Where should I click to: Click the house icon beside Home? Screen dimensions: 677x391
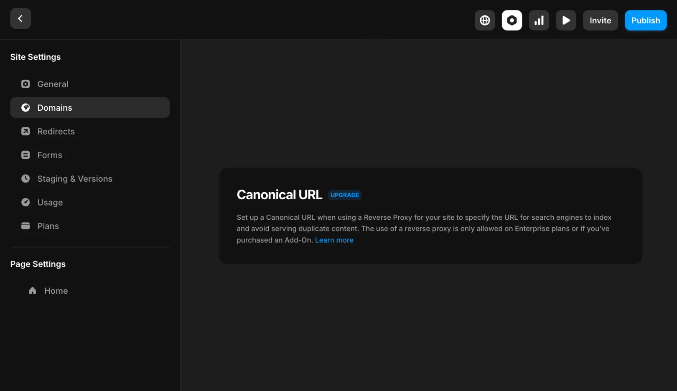click(x=33, y=291)
